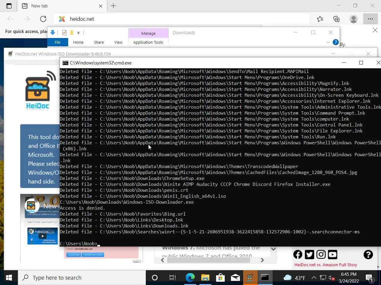Viewport: 381px width, 285px height.
Task: Click heidoc.net address bar
Action: click(182, 19)
